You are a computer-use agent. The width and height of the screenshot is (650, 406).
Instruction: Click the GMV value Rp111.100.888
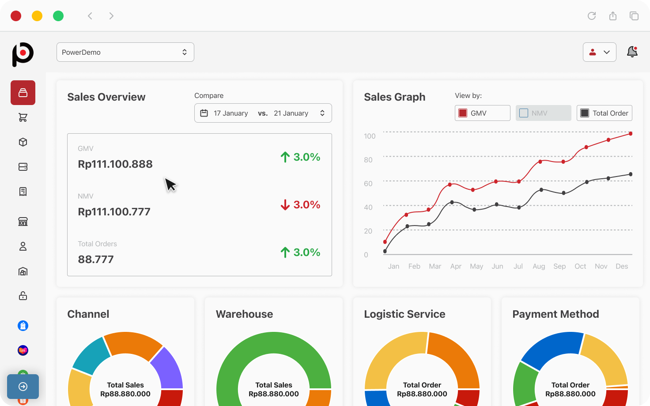115,164
